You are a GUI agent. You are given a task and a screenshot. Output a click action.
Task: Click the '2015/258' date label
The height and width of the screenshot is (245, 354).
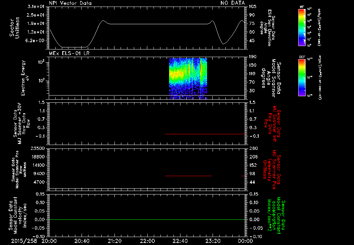point(24,241)
